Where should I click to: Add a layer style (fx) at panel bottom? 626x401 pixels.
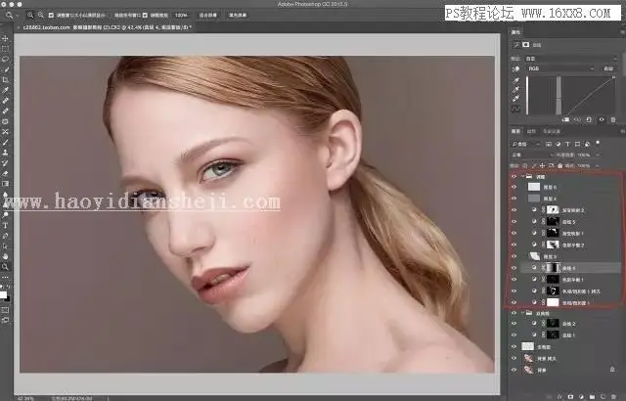560,396
